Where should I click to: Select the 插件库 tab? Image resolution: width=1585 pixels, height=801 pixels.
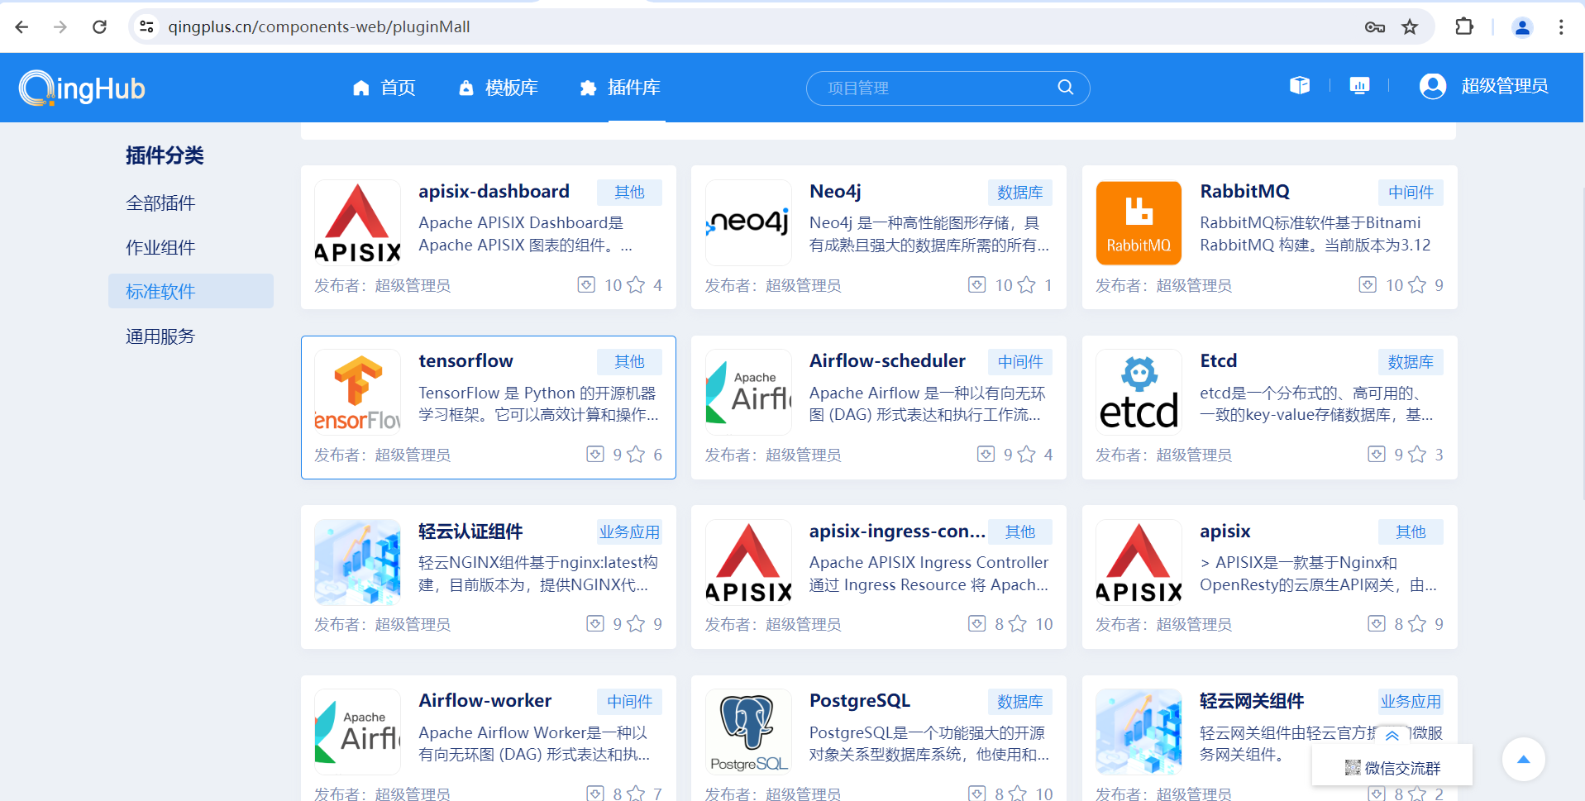pos(620,88)
